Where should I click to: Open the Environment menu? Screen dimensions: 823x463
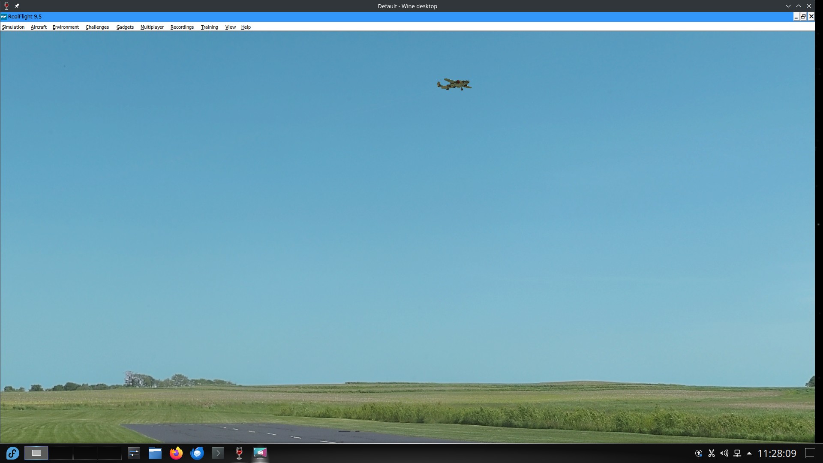(x=65, y=27)
